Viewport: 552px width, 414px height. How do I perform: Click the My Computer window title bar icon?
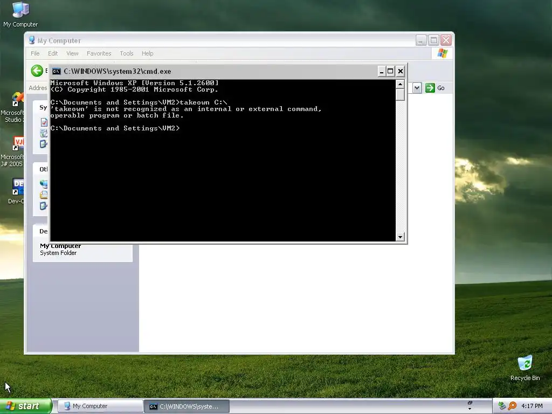click(32, 40)
